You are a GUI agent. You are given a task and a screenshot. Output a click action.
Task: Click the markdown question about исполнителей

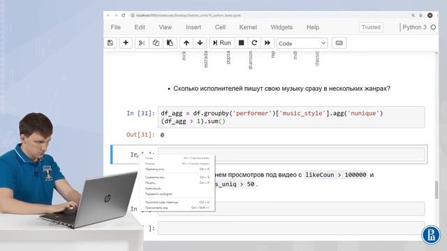click(281, 89)
